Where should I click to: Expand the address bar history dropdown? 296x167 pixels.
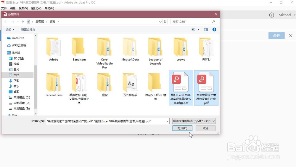pyautogui.click(x=160, y=22)
